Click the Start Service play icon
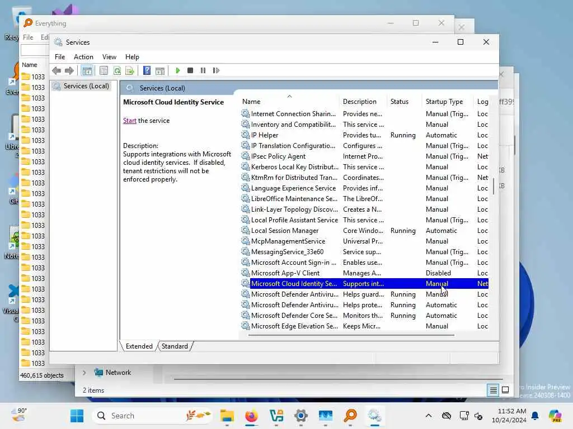573x429 pixels. [x=177, y=70]
